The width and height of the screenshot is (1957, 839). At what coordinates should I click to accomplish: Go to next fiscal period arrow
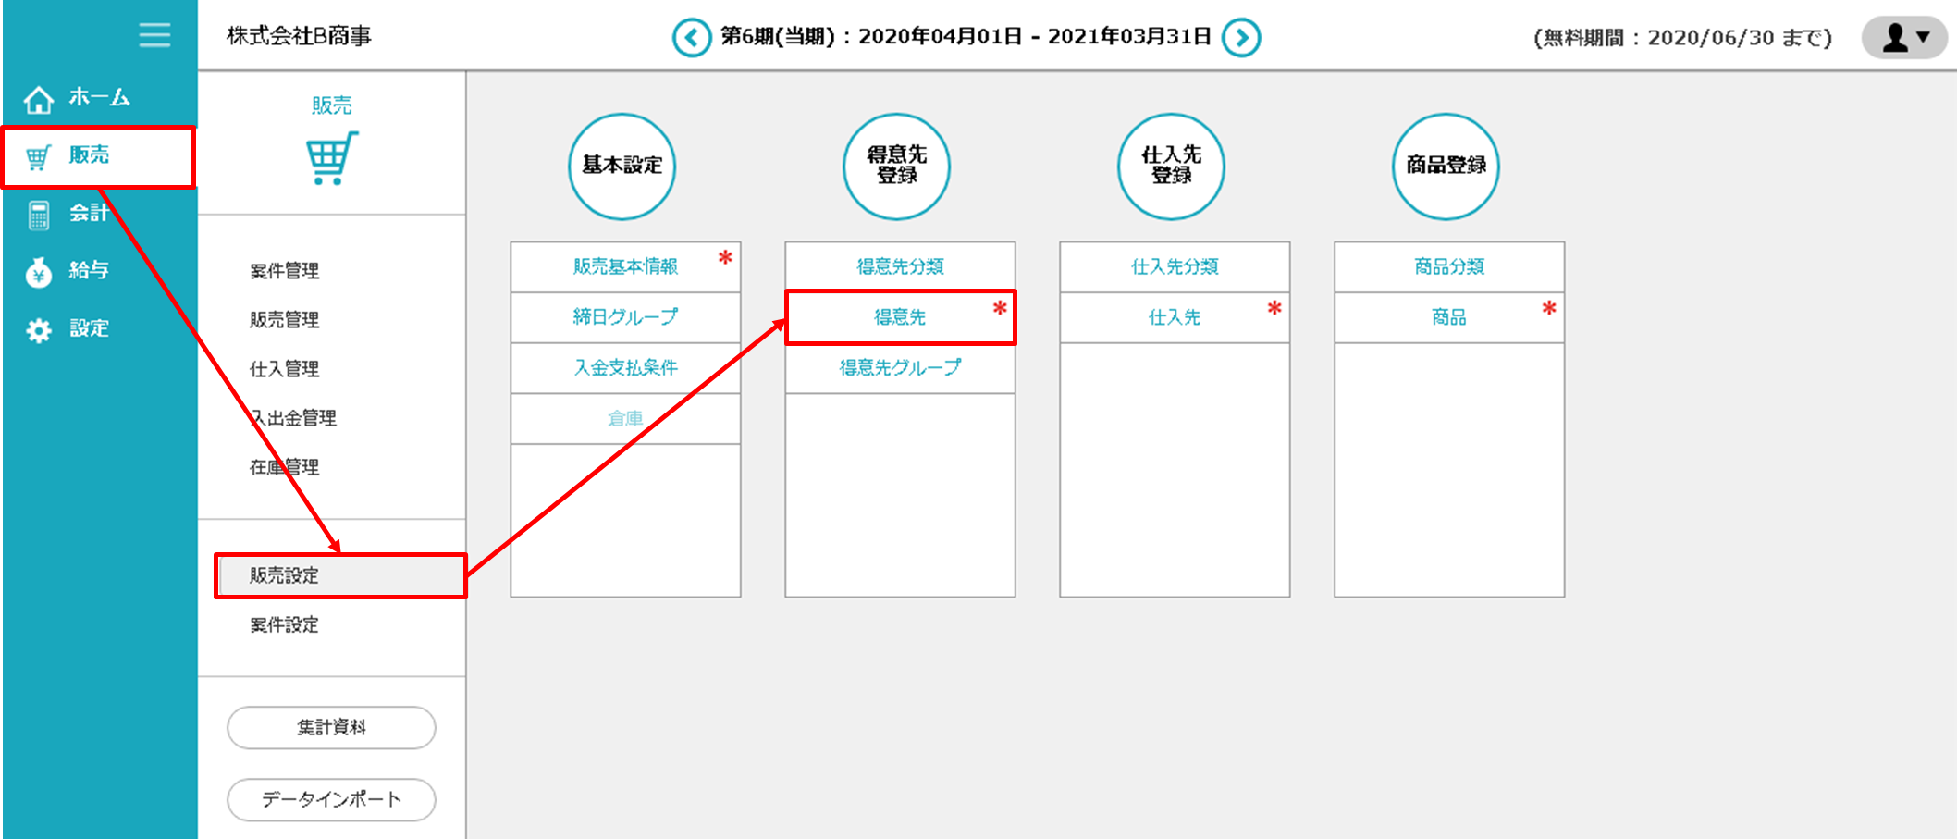1241,38
